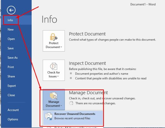
Task: Expand the Protect Document dropdown arrow
Action: coord(61,47)
